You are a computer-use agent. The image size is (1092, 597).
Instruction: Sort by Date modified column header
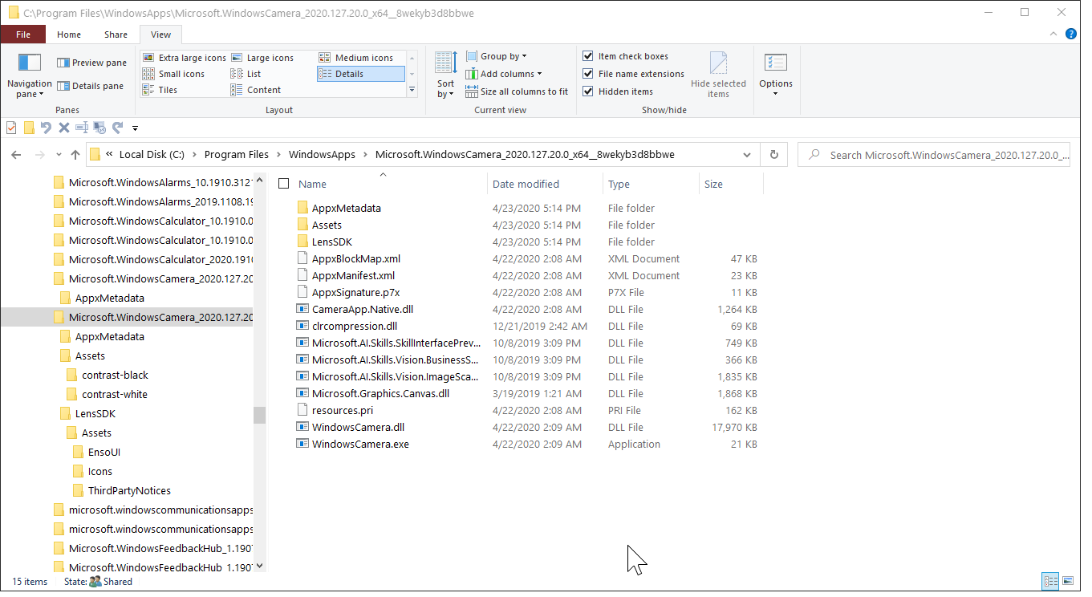point(545,184)
